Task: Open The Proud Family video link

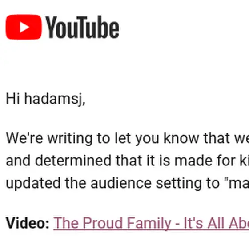Action: (151, 223)
